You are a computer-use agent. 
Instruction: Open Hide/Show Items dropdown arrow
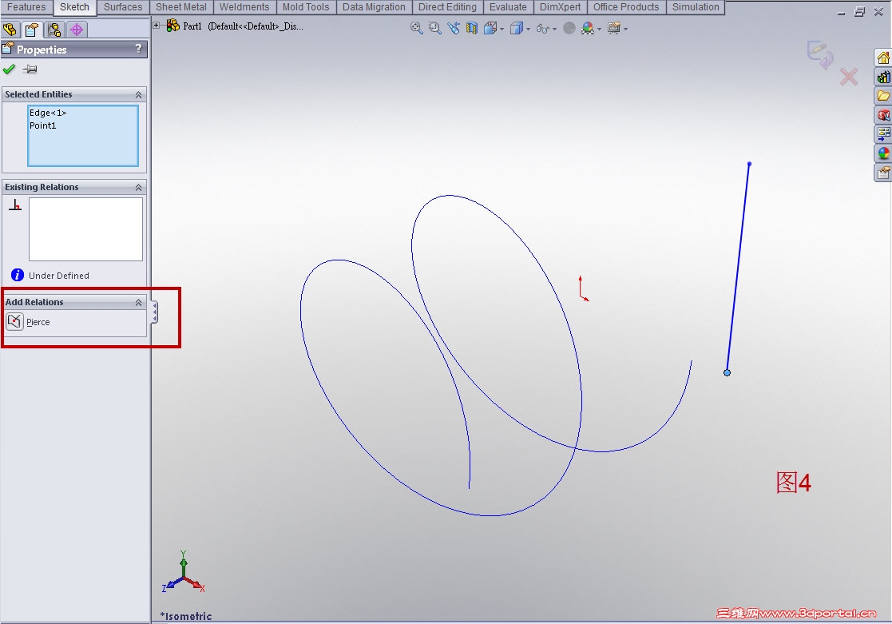[555, 29]
